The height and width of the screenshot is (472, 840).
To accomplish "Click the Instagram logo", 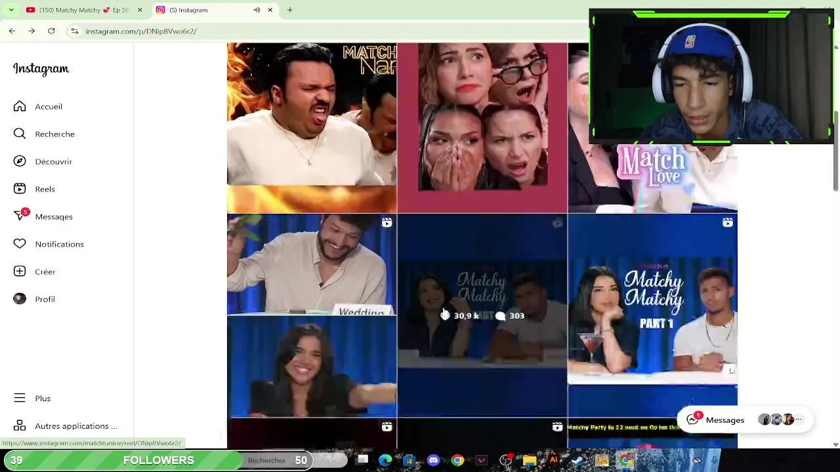I will (x=41, y=69).
